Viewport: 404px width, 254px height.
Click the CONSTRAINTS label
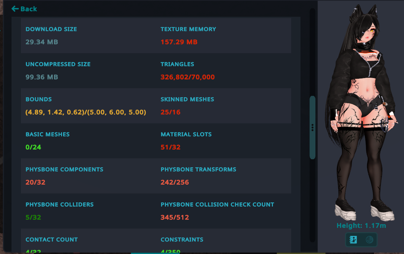[182, 239]
